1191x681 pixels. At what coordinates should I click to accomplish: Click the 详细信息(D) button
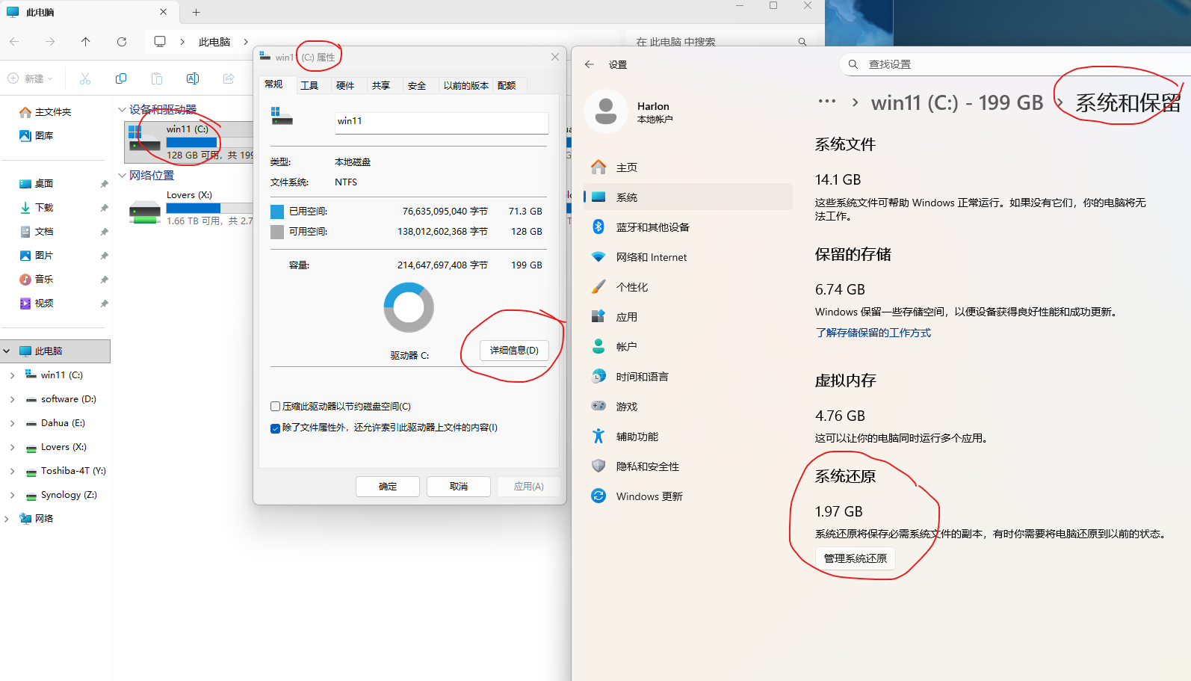tap(514, 351)
